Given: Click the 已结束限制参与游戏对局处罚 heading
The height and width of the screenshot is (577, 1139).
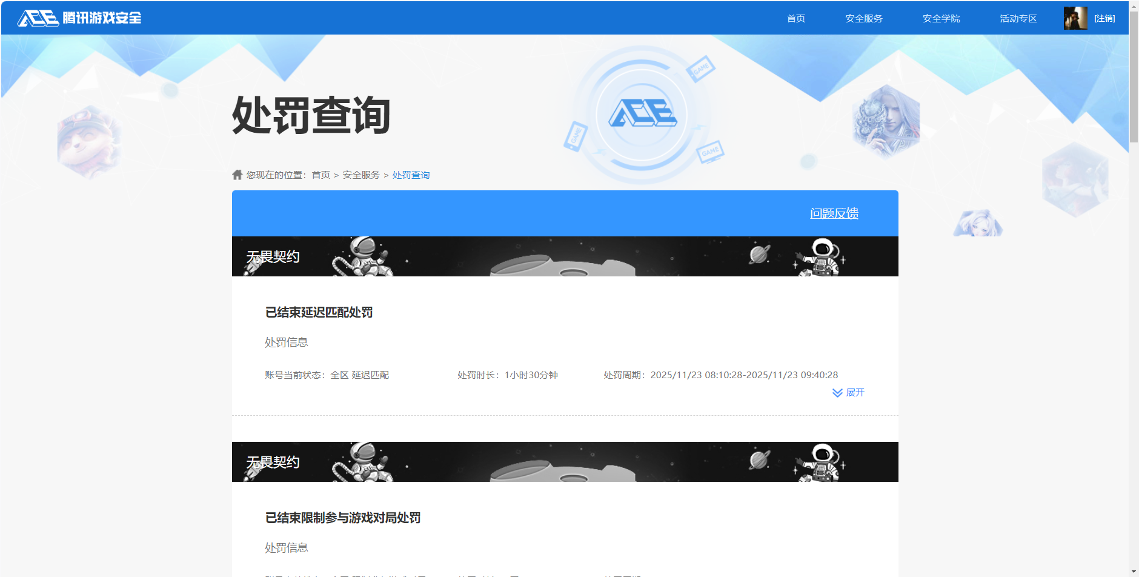Looking at the screenshot, I should click(342, 518).
